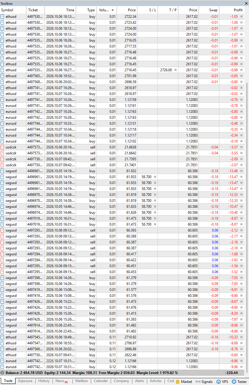Open the News tab
Image resolution: width=249 pixels, height=385 pixels.
pos(61,381)
